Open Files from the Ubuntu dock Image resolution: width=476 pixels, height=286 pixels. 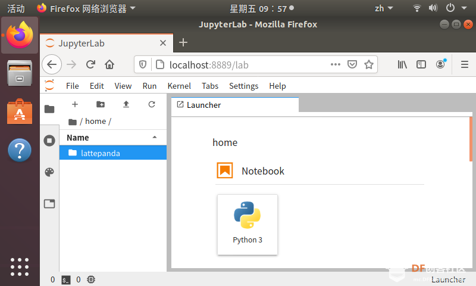point(20,73)
